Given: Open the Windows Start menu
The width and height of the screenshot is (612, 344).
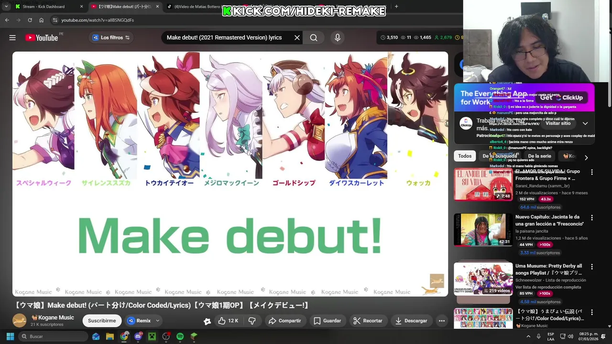Looking at the screenshot, I should click(x=10, y=336).
